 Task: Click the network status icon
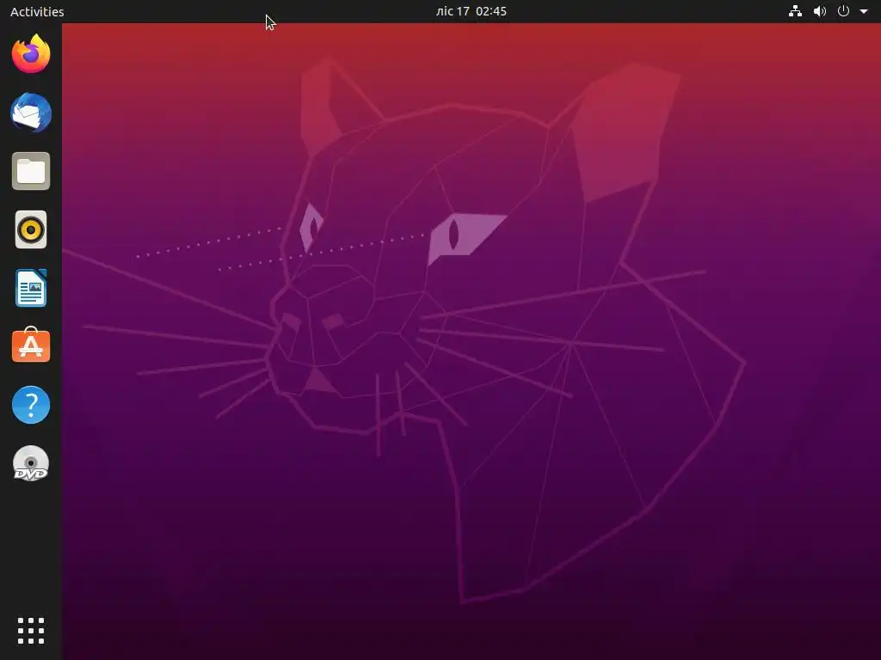[x=795, y=11]
